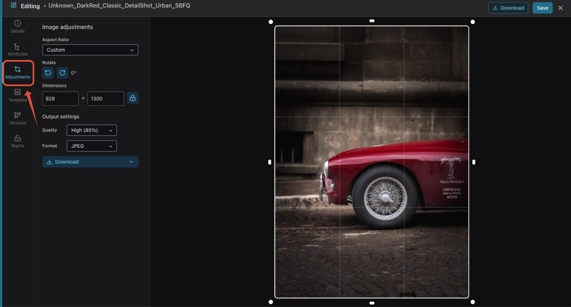
Task: Click the bottom-left crop corner handle
Action: [x=271, y=302]
